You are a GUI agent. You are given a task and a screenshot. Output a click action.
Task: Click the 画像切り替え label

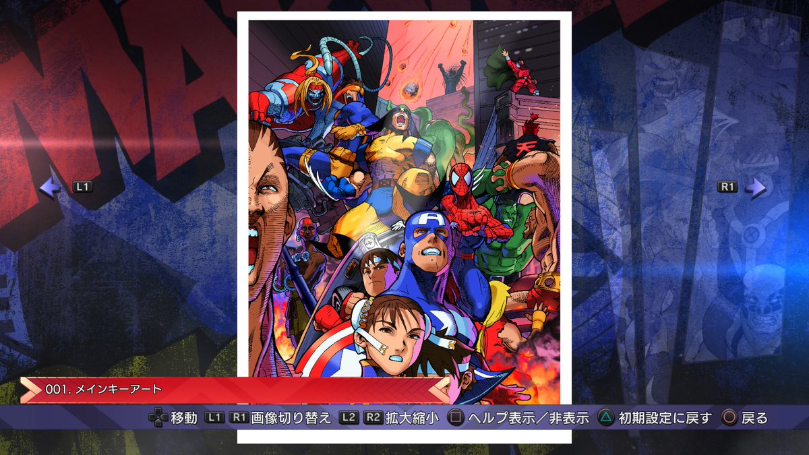[291, 418]
